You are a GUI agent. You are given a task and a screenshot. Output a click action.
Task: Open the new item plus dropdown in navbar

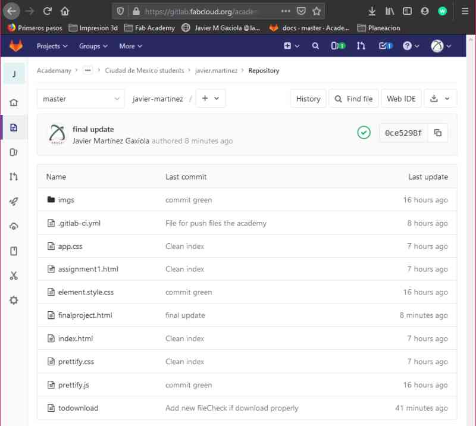click(292, 46)
